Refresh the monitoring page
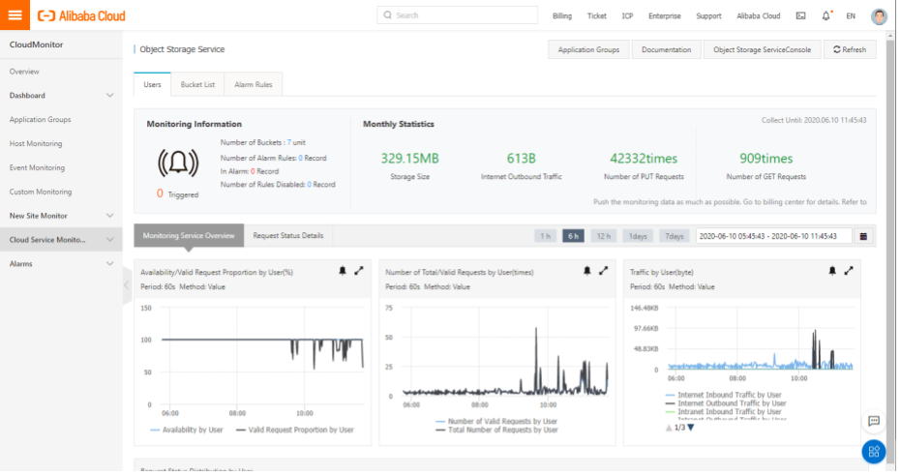901x475 pixels. click(850, 49)
